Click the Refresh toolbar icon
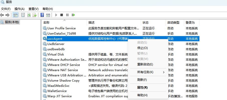The height and width of the screenshot is (100, 227). pyautogui.click(x=29, y=15)
